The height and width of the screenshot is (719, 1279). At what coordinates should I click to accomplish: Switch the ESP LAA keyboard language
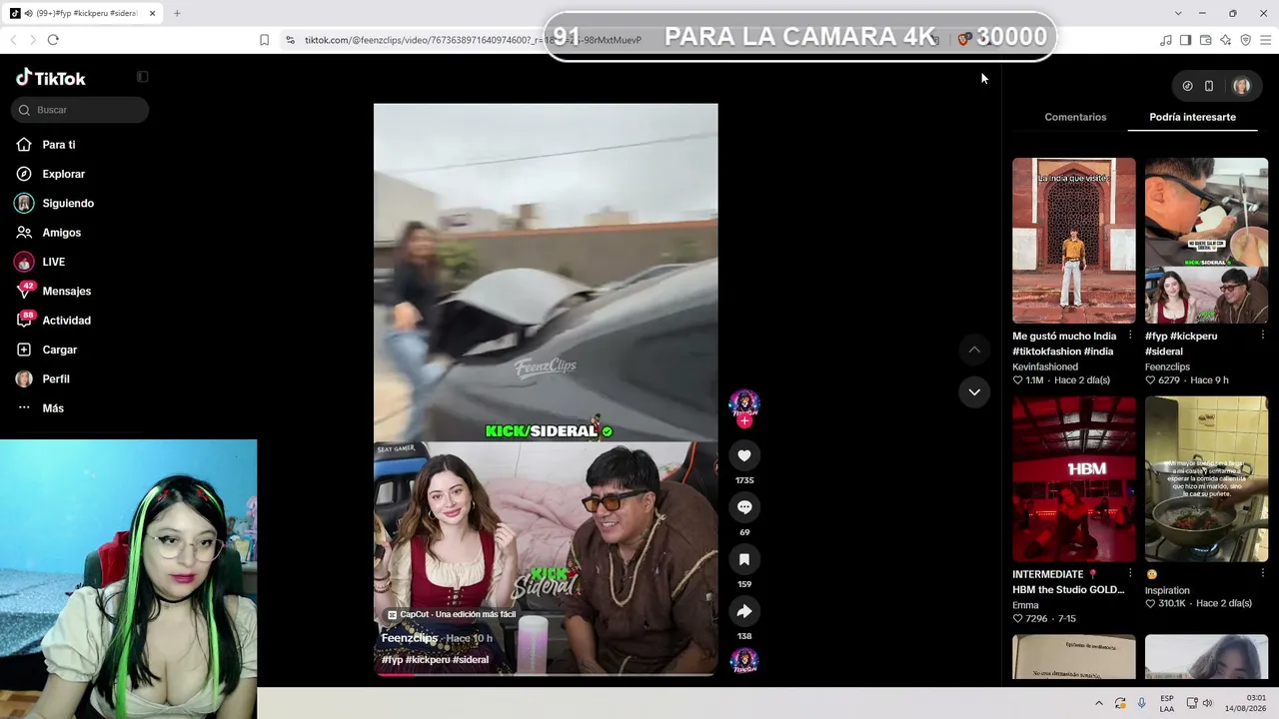click(1167, 703)
